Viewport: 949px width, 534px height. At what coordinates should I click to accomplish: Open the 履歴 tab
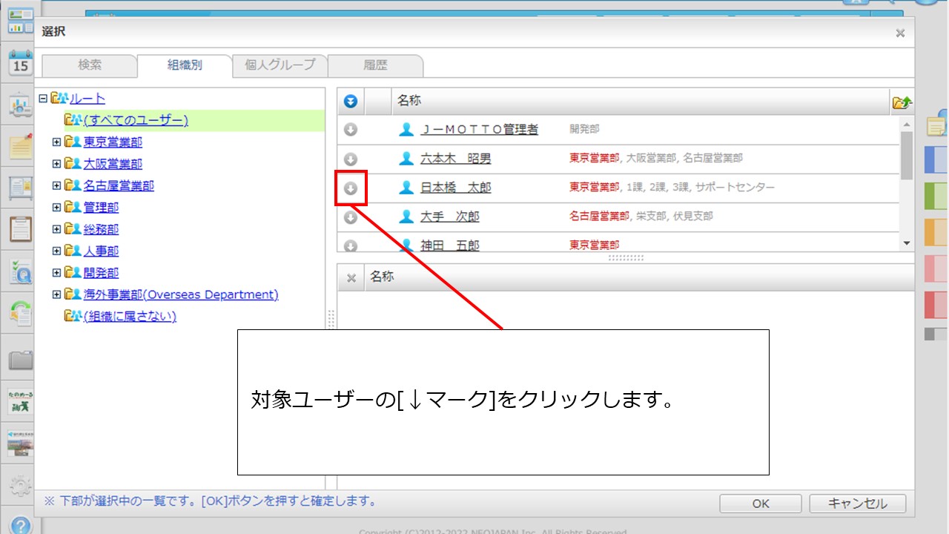coord(375,65)
